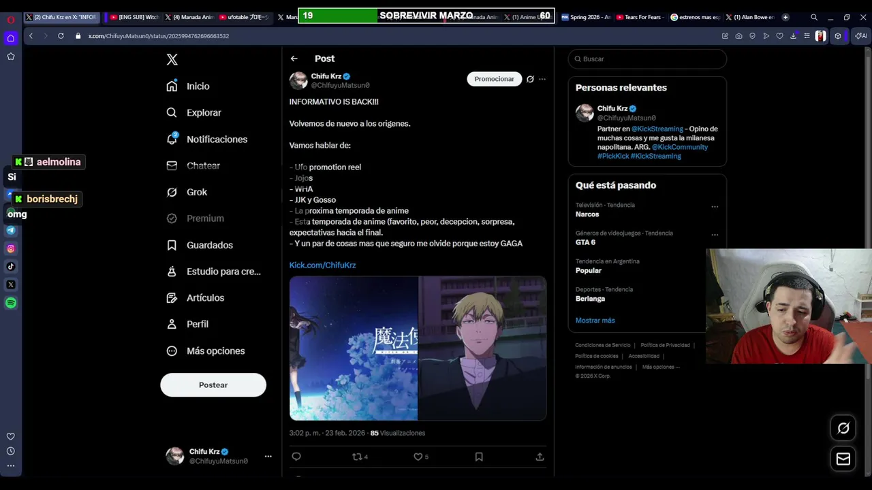The image size is (872, 490).
Task: Switch to ENG SUB Witch browser tab
Action: click(x=134, y=17)
